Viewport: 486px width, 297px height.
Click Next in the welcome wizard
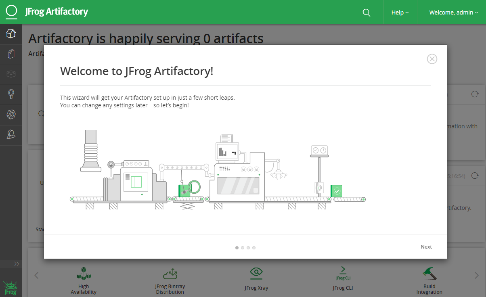tap(426, 247)
